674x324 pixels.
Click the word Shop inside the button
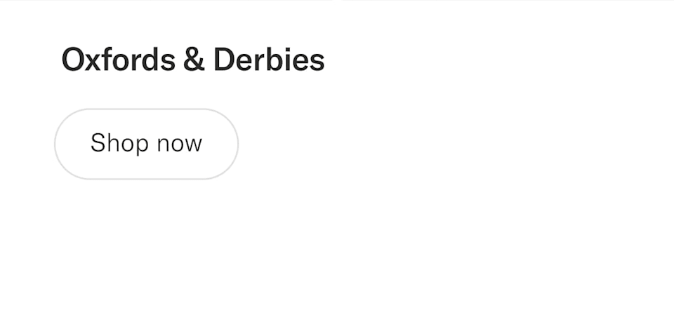pyautogui.click(x=119, y=144)
